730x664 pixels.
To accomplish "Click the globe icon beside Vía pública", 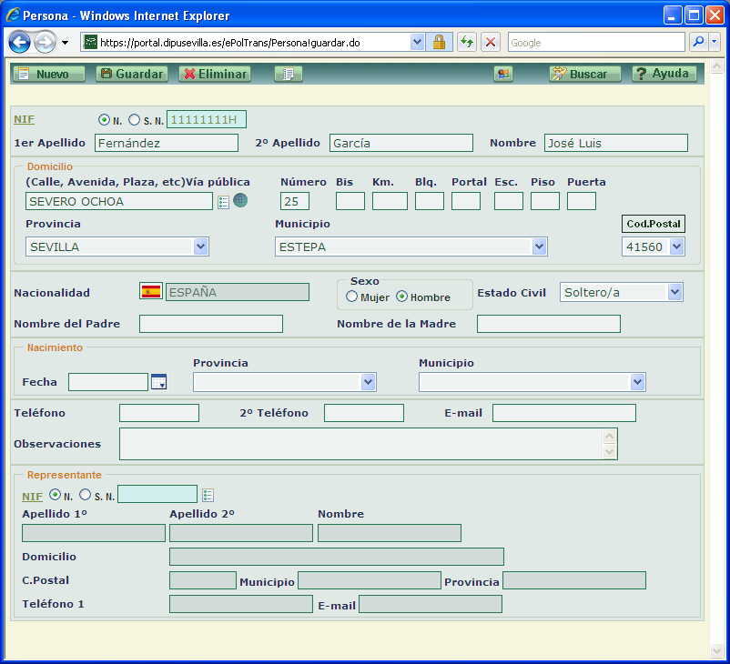I will pyautogui.click(x=240, y=200).
